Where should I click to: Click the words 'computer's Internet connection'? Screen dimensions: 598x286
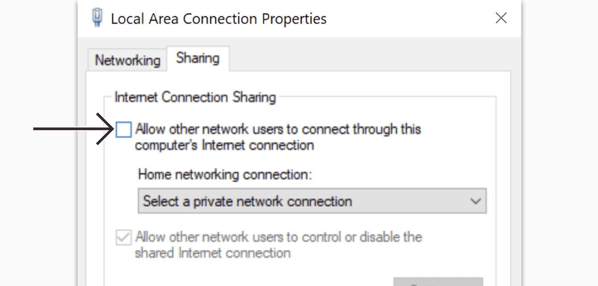click(224, 145)
